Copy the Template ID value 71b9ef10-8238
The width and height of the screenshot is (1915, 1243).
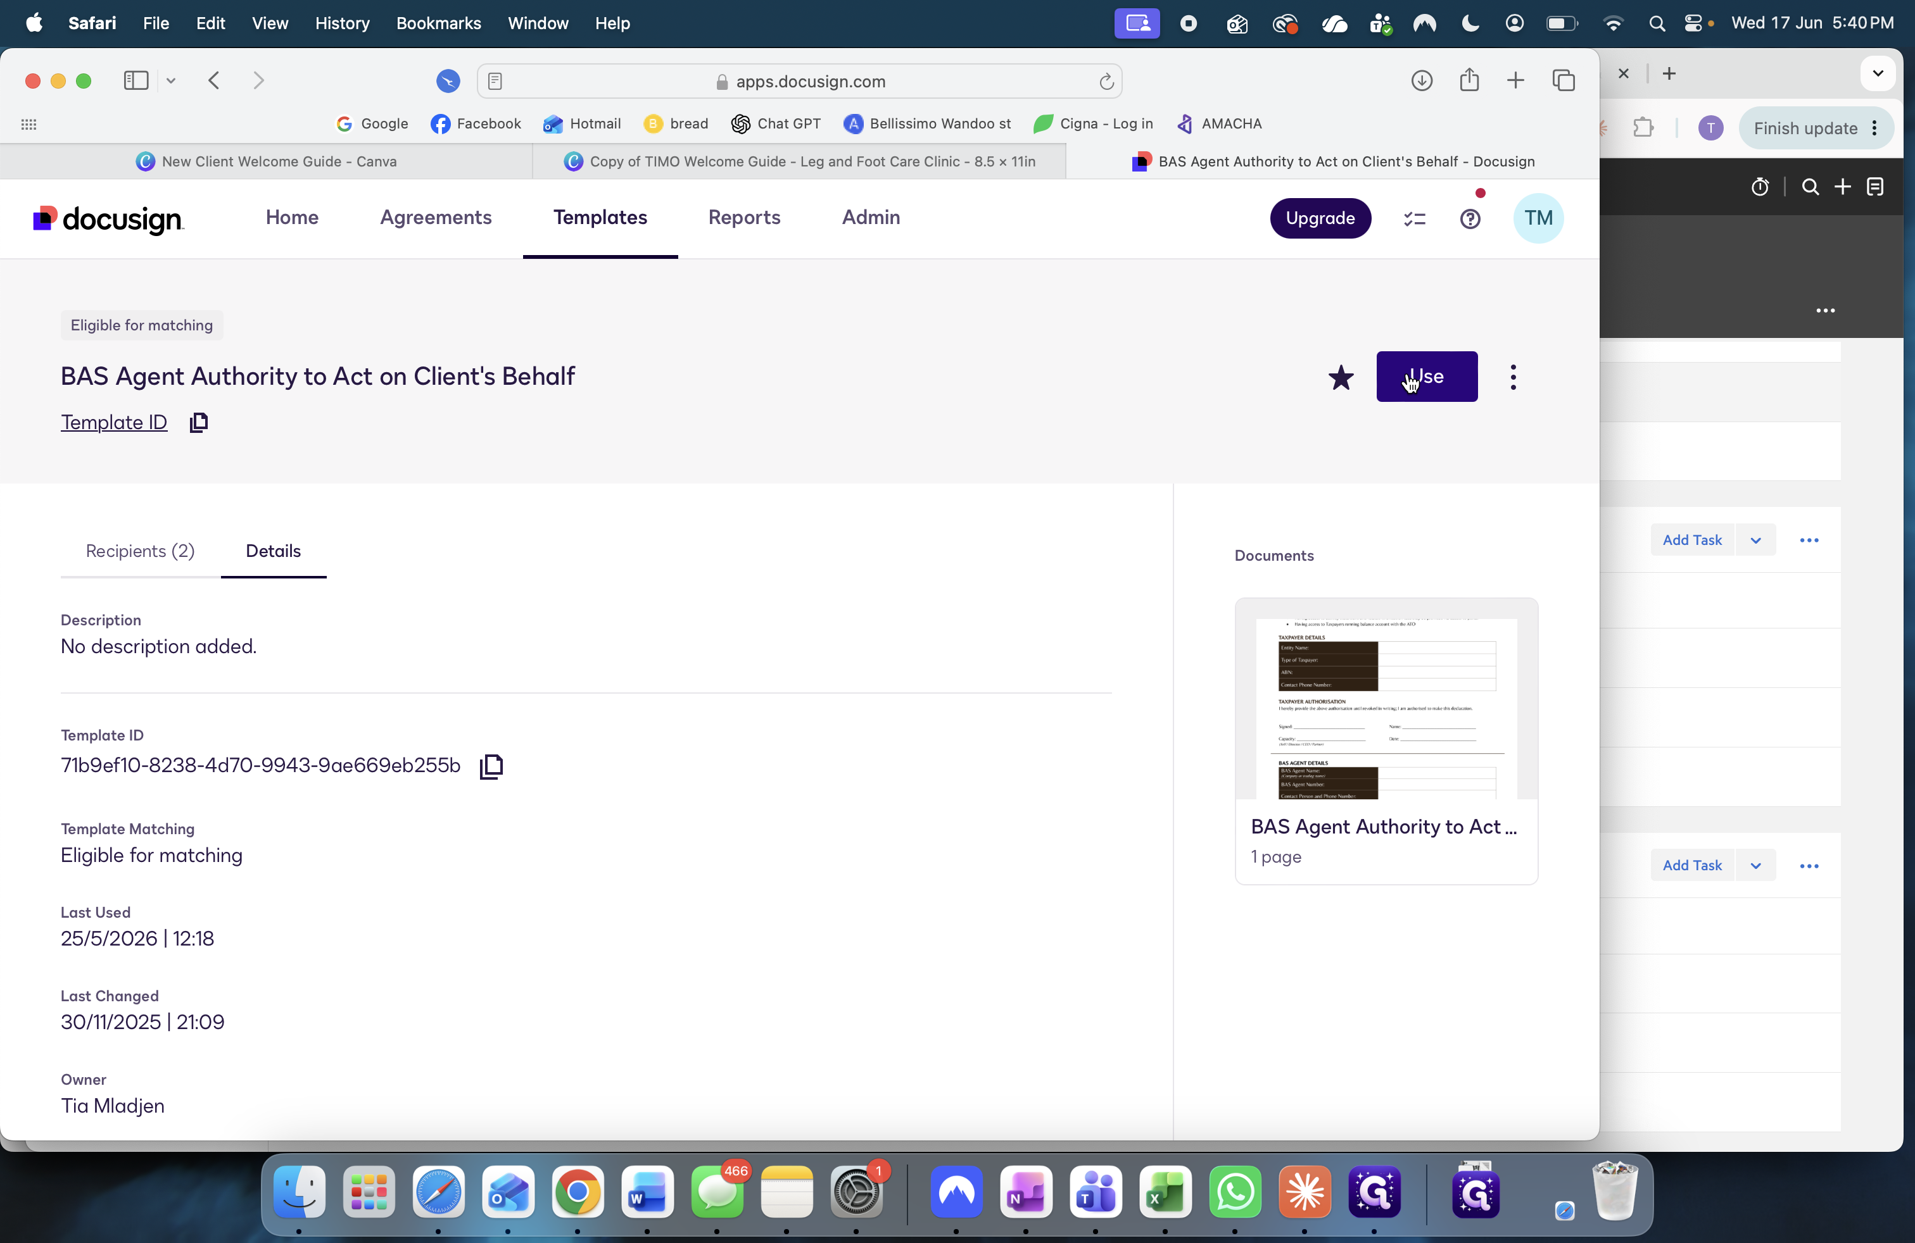(x=491, y=766)
